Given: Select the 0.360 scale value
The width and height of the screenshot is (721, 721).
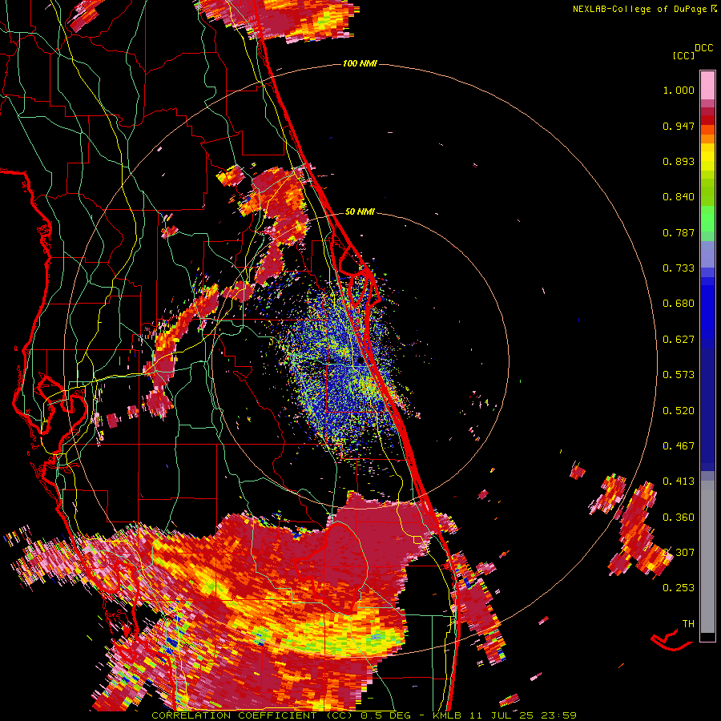Looking at the screenshot, I should (679, 518).
